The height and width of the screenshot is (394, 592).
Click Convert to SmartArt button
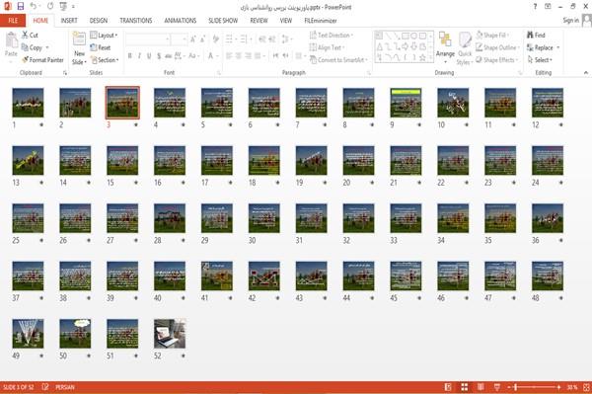pos(338,59)
